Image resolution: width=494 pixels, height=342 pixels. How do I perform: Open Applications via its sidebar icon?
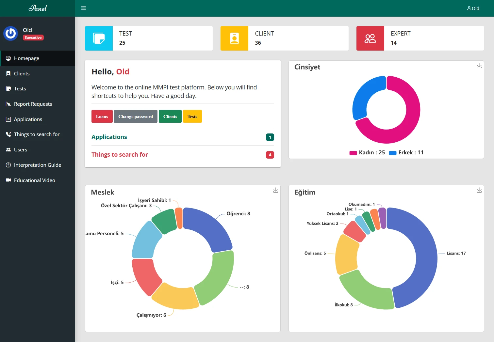(x=8, y=119)
